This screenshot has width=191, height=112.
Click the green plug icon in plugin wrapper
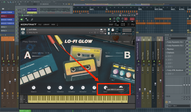click(22, 19)
